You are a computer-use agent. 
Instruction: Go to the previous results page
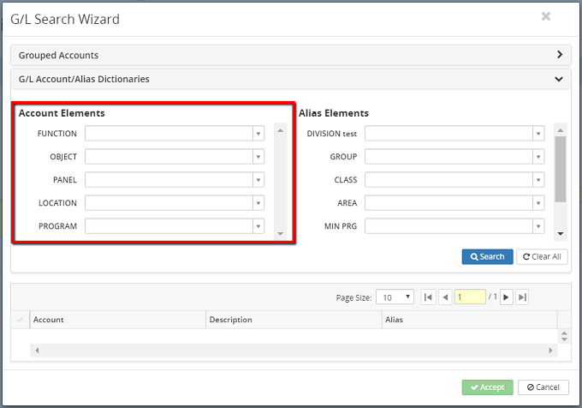point(445,297)
